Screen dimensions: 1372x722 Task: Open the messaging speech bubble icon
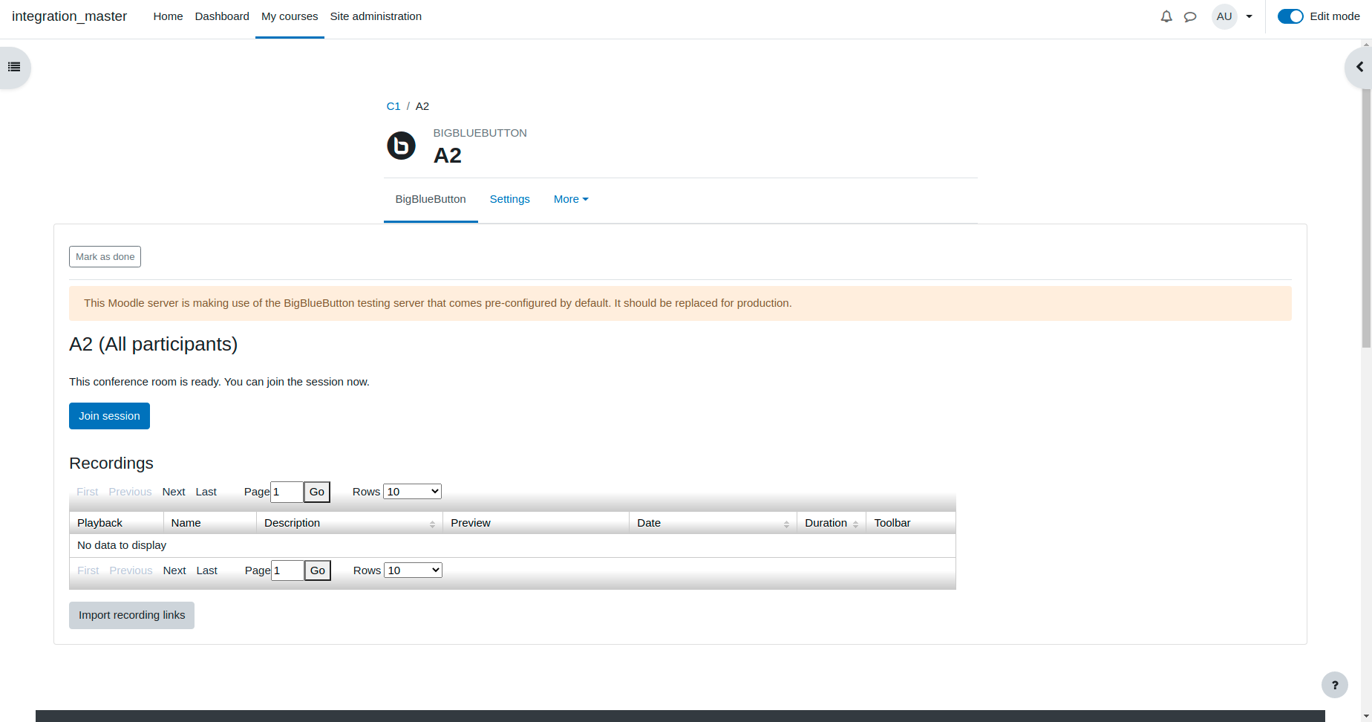[1190, 16]
